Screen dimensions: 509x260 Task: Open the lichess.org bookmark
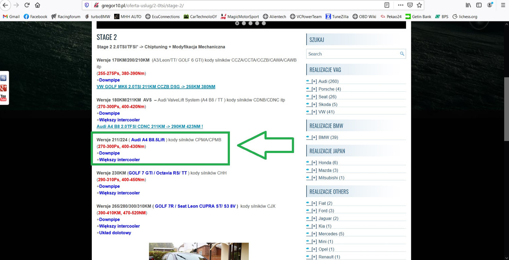pos(465,17)
